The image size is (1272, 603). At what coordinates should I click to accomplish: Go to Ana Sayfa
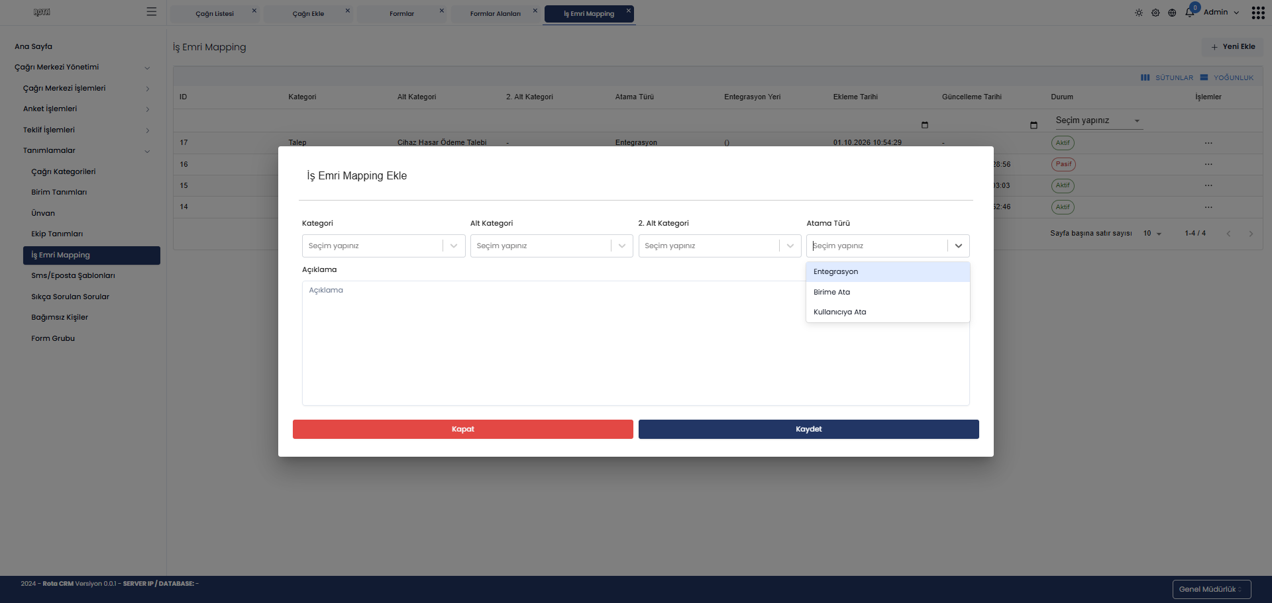coord(34,46)
